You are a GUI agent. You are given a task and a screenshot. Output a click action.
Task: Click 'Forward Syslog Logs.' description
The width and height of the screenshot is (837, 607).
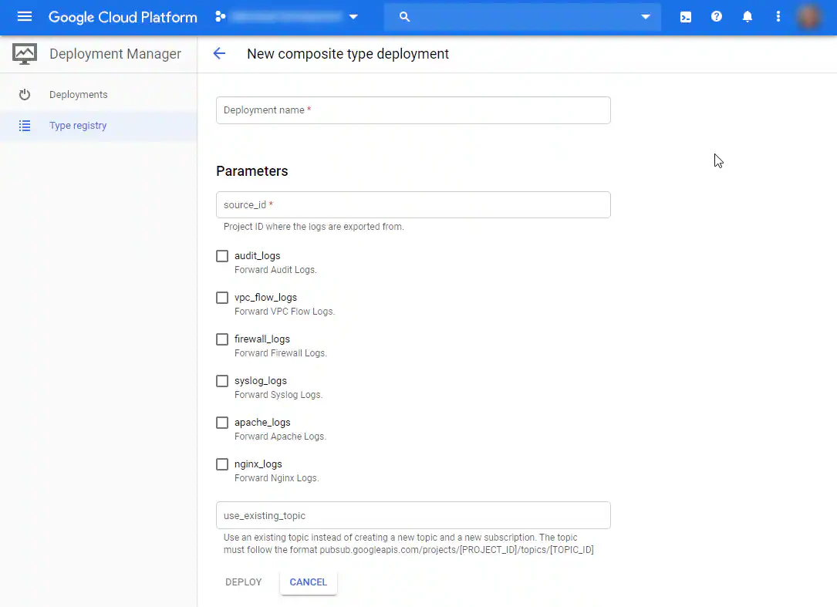pyautogui.click(x=278, y=395)
